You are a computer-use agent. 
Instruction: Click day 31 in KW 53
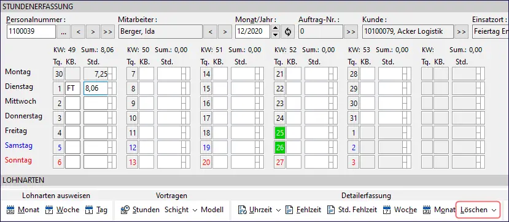[354, 118]
